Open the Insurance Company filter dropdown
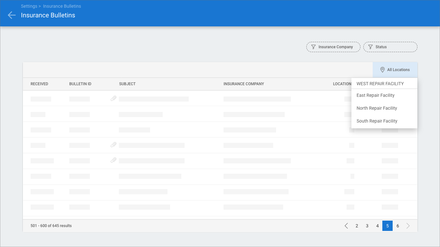Screen dimensions: 440x247 point(333,47)
